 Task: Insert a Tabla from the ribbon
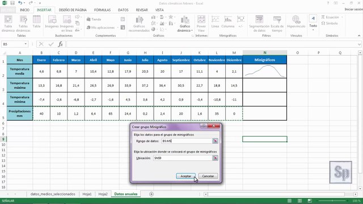pyautogui.click(x=36, y=22)
